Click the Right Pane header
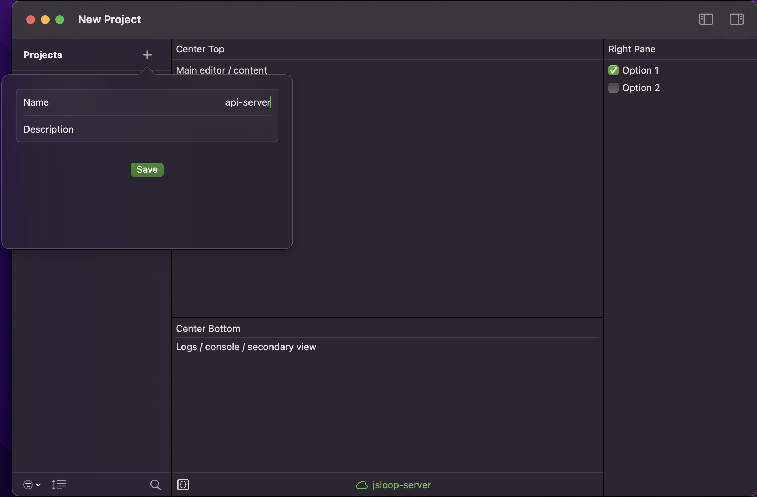Viewport: 757px width, 497px height. 632,49
